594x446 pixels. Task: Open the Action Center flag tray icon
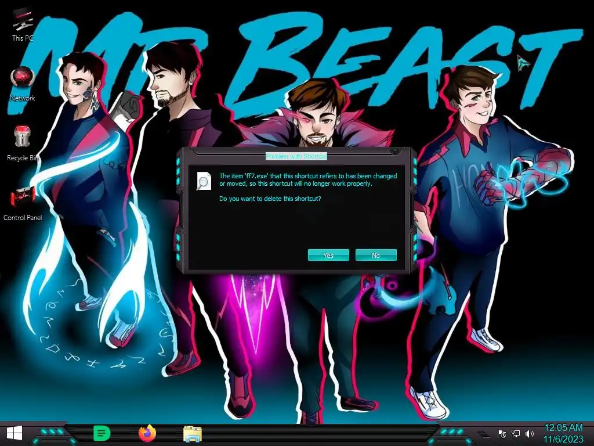coord(502,433)
